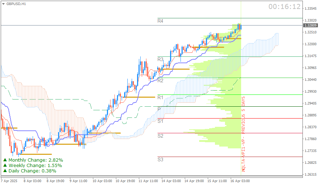Click the 1.32510 price scale value

coord(310,32)
